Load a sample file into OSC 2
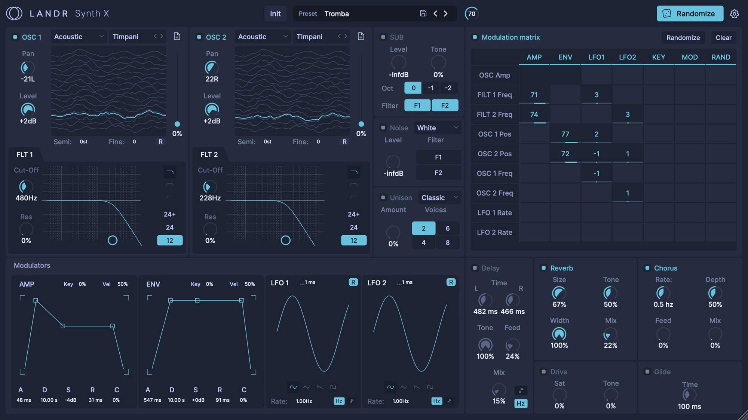The image size is (748, 420). click(x=361, y=36)
